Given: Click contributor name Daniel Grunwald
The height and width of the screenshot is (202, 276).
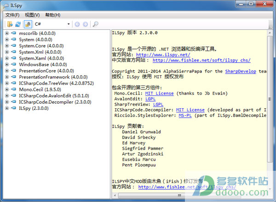Looking at the screenshot, I should click(141, 132).
